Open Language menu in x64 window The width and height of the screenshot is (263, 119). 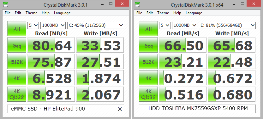click(194, 13)
